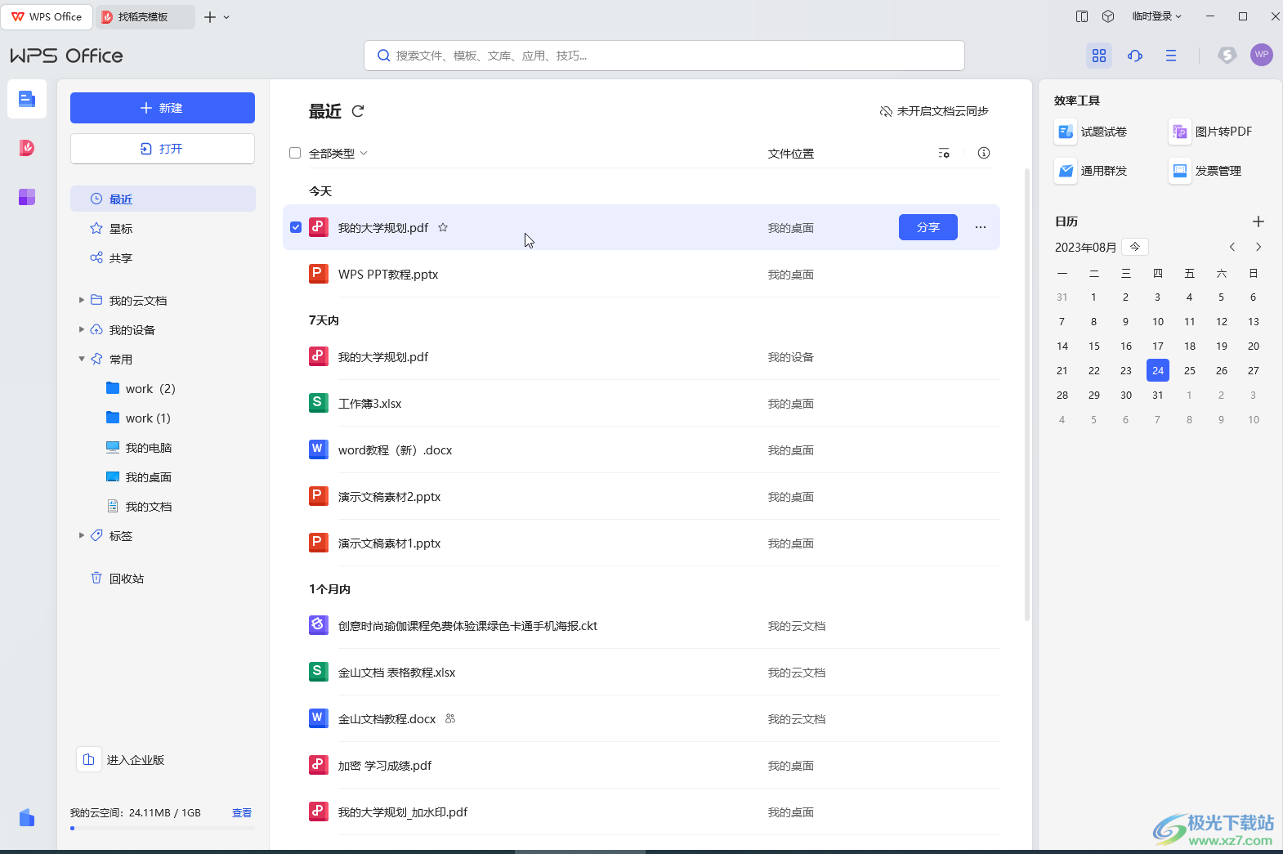Click the 查看 cloud space link

pyautogui.click(x=242, y=812)
